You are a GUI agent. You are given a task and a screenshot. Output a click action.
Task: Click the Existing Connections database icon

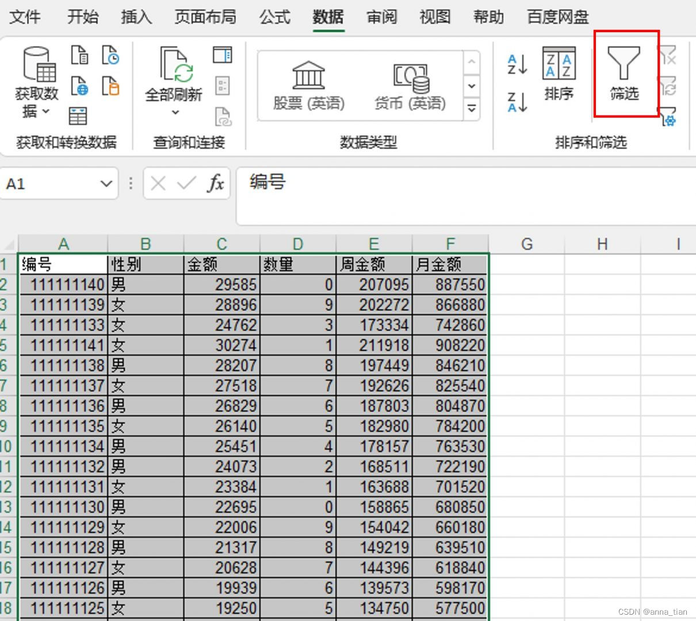pyautogui.click(x=110, y=86)
